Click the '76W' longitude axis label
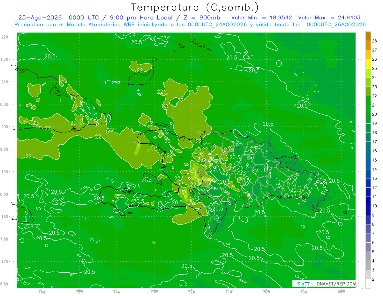Screen dimensions: 383x296 (42, 292)
